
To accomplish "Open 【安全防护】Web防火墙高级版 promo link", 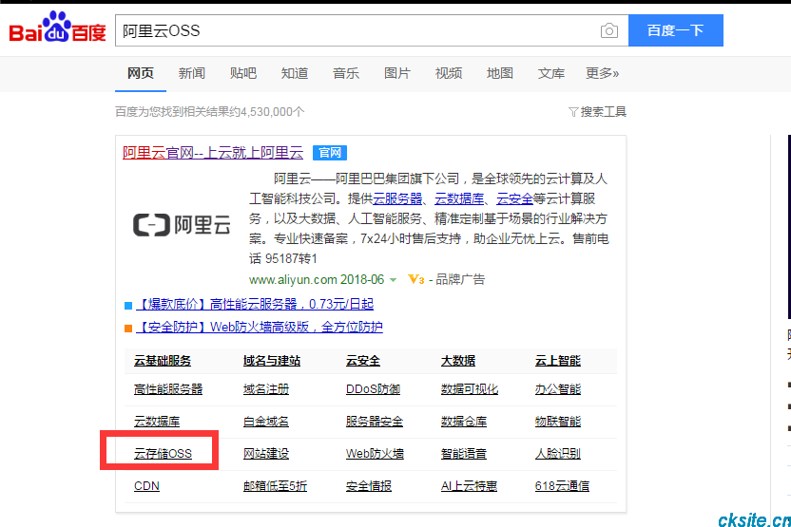I will pos(260,327).
